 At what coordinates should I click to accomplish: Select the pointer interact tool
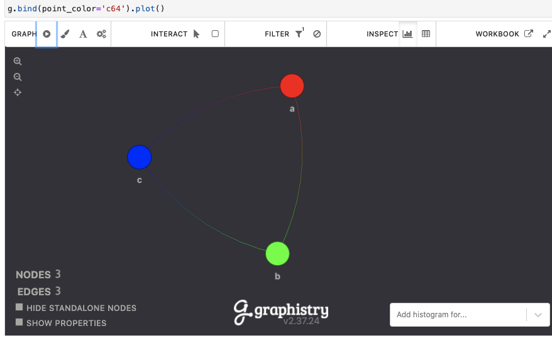coord(196,34)
